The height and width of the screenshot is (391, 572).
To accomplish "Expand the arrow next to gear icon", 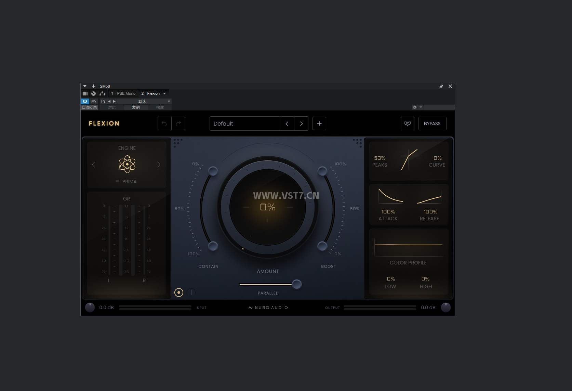I will tap(421, 107).
